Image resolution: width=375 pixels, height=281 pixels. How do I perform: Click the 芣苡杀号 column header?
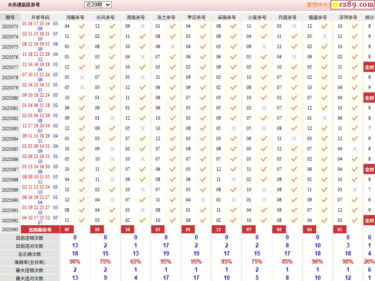[x=196, y=17]
